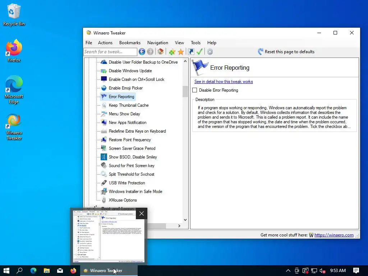This screenshot has height=276, width=368.
Task: Click the Search for a tweak field
Action: click(110, 52)
